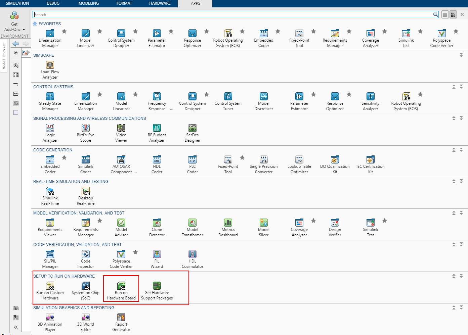The image size is (468, 335).
Task: Open 3D World Editor app
Action: pos(86,322)
